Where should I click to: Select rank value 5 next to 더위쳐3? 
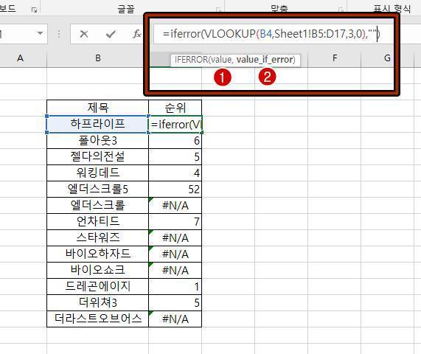pyautogui.click(x=175, y=302)
